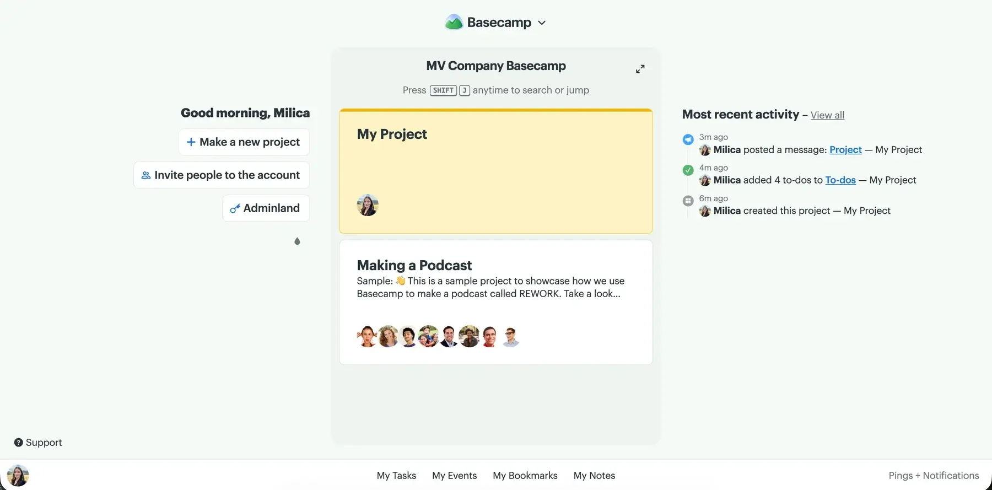Click the last avatar with glasses in Podcast

tap(510, 336)
